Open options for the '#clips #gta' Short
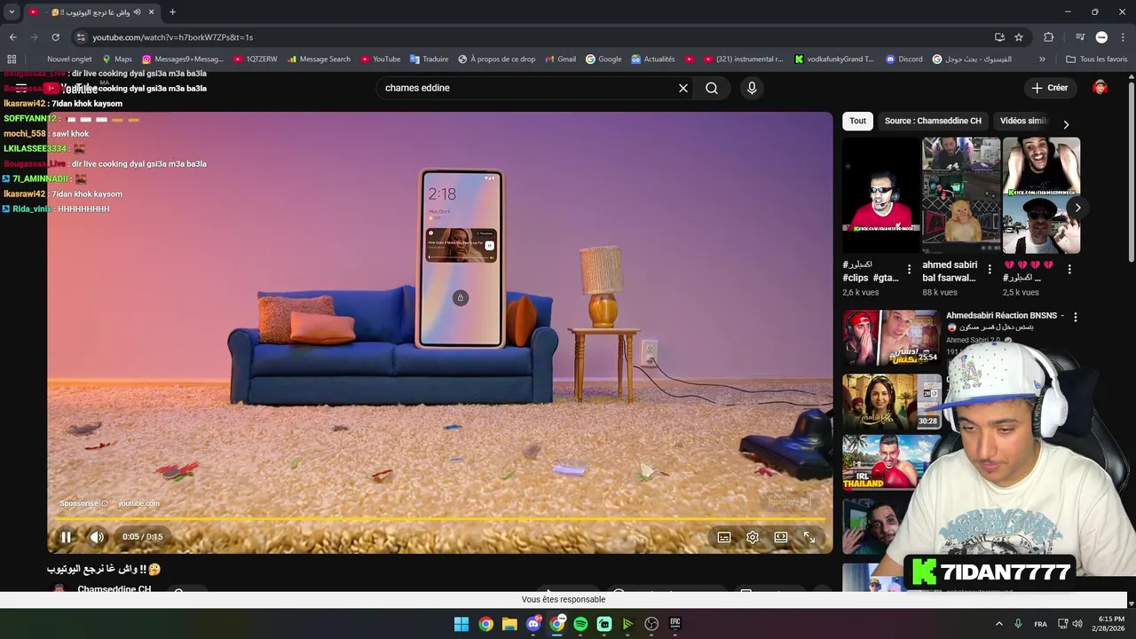 [x=909, y=269]
